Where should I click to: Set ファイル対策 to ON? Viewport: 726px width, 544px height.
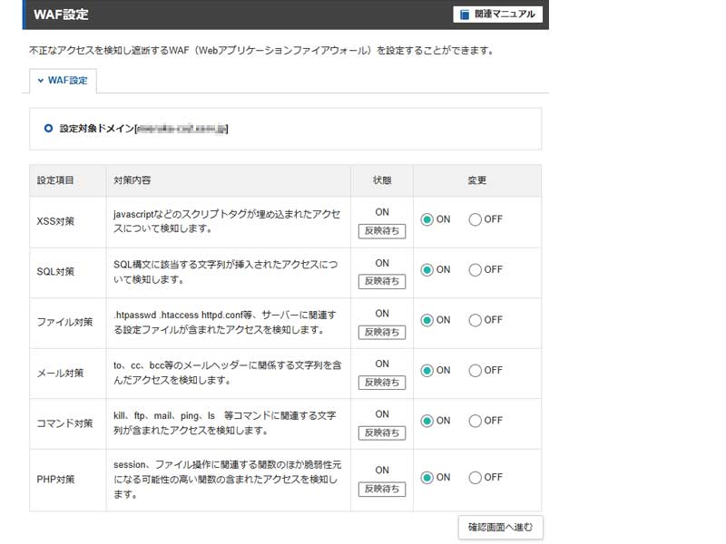(x=427, y=320)
